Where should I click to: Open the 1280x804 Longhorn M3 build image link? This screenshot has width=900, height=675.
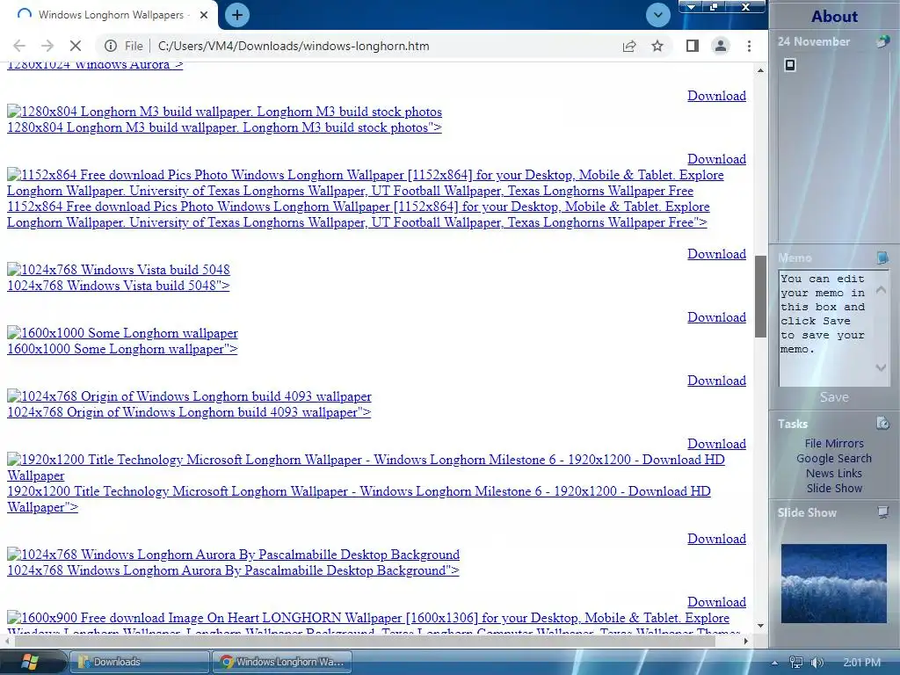tap(224, 112)
